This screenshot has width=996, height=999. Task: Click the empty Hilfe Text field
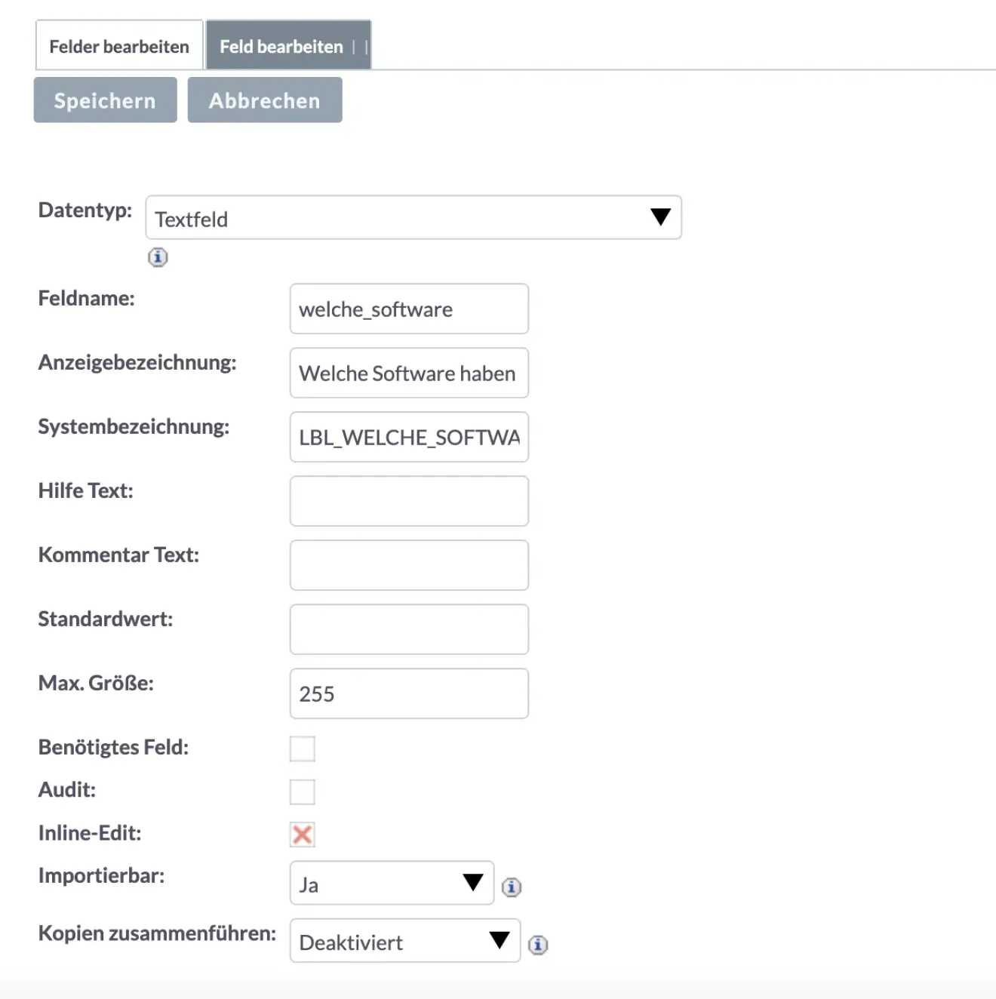408,501
